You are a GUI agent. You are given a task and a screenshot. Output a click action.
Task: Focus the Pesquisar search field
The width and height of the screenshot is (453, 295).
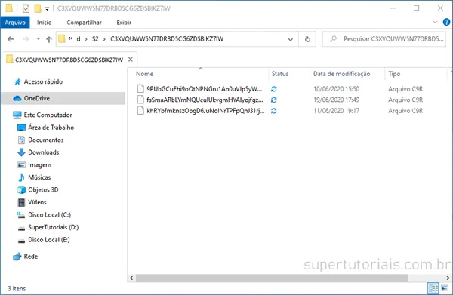click(x=384, y=39)
